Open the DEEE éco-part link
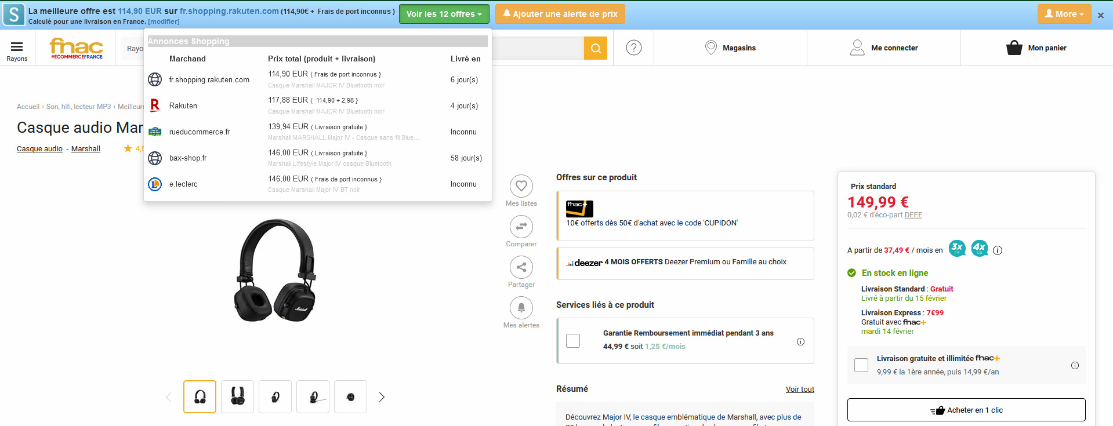Screen dimensions: 1113x426 tap(913, 215)
